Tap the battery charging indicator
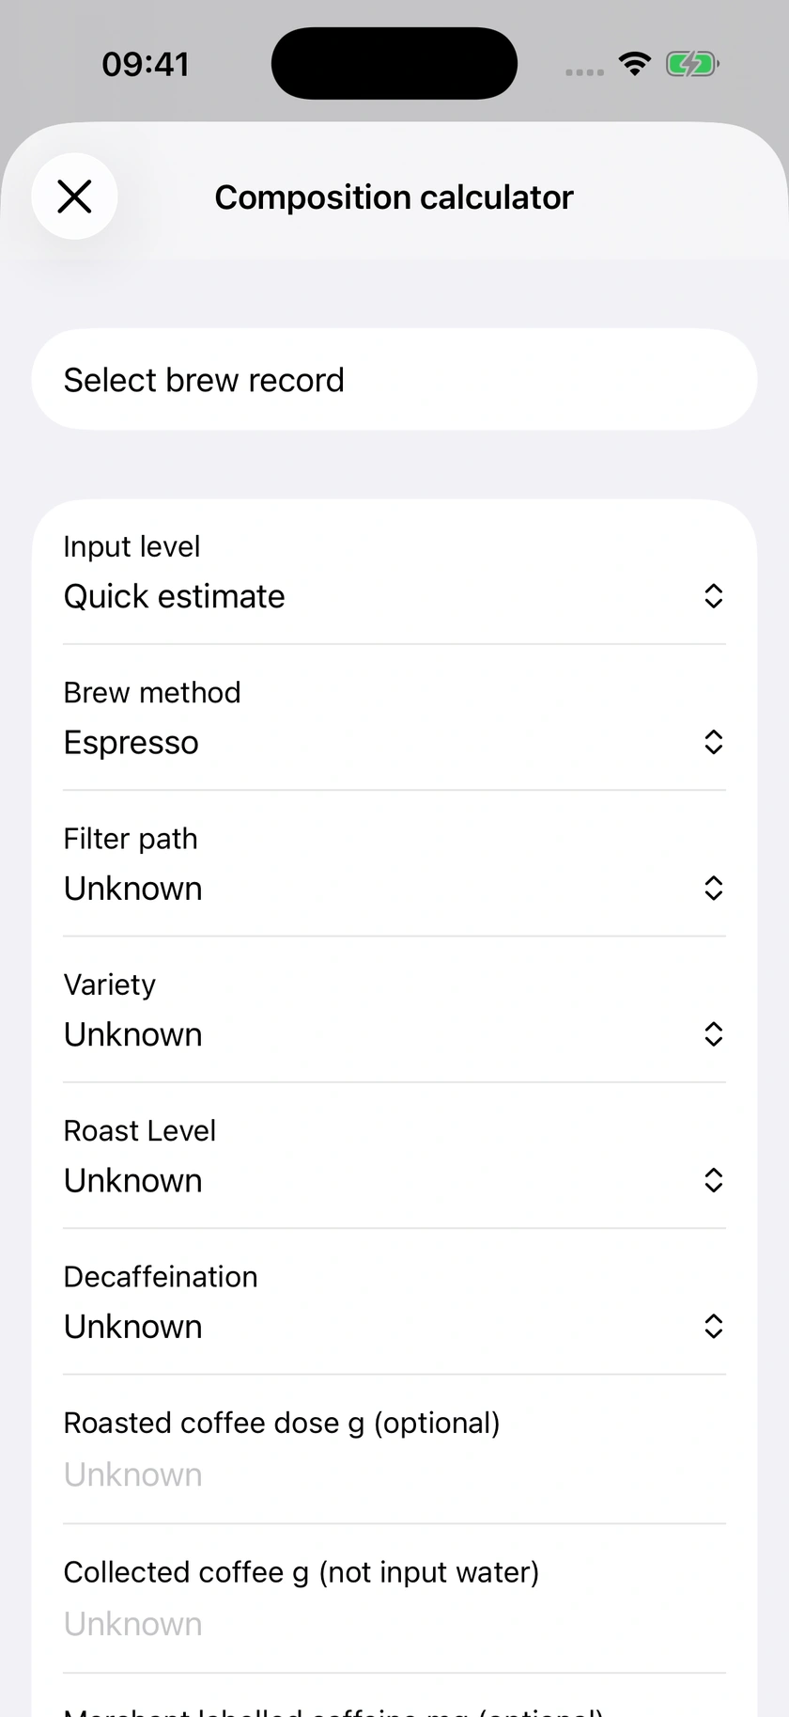 pyautogui.click(x=692, y=64)
